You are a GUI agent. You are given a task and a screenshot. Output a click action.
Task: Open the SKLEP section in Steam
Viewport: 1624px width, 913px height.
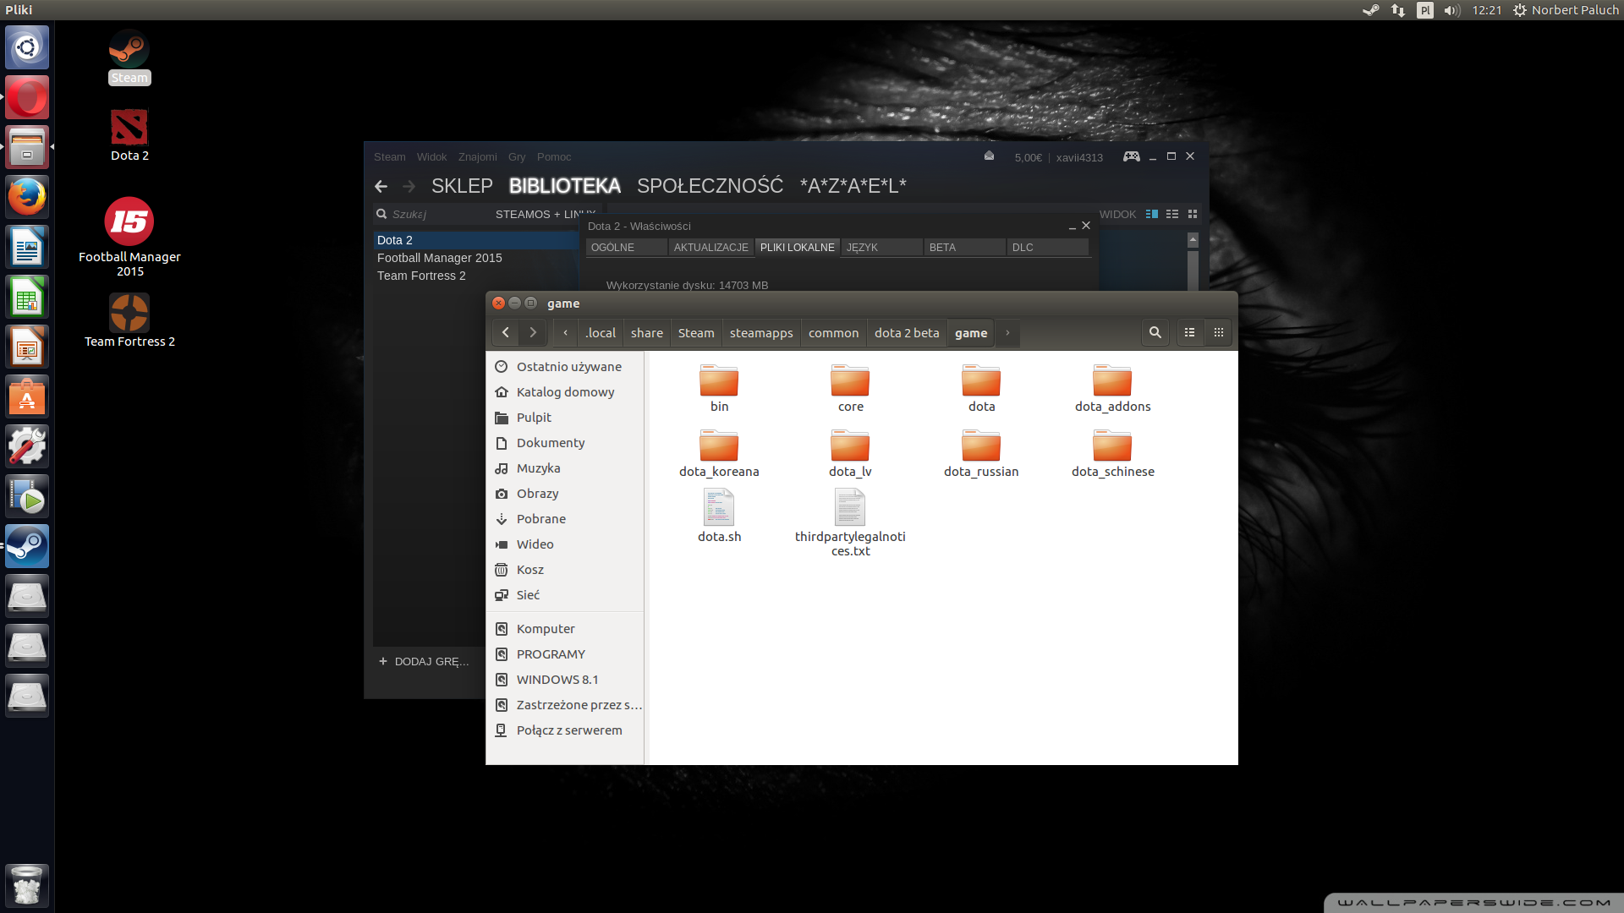[462, 186]
